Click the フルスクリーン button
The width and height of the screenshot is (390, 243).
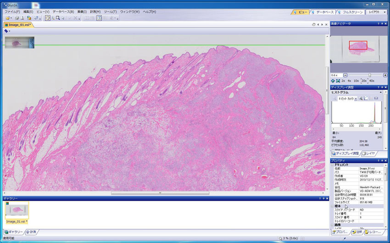pyautogui.click(x=351, y=12)
